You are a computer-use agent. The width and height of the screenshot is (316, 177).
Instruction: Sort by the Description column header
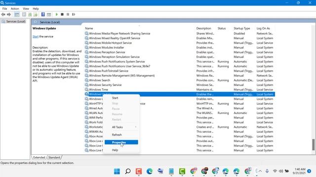point(205,29)
